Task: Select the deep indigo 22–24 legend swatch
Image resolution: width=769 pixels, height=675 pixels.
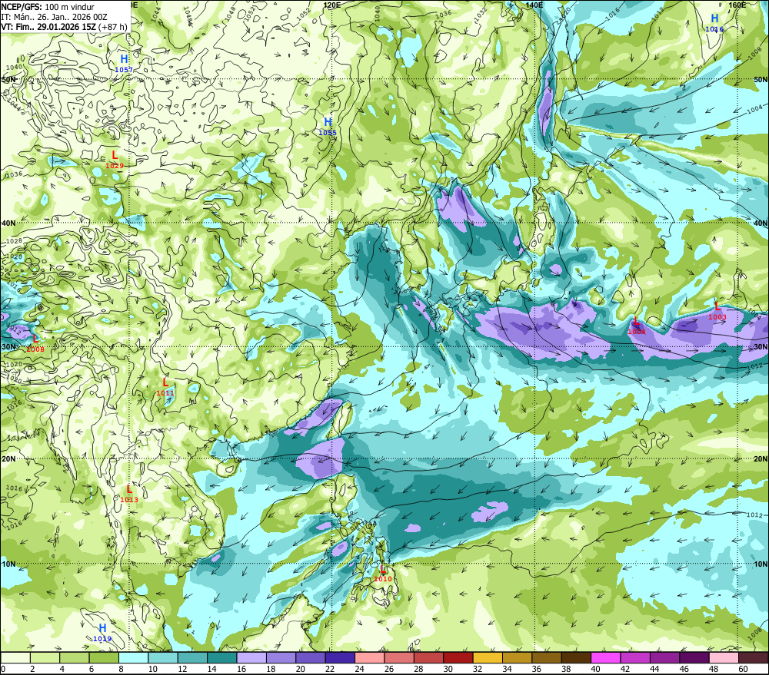Action: [340, 657]
